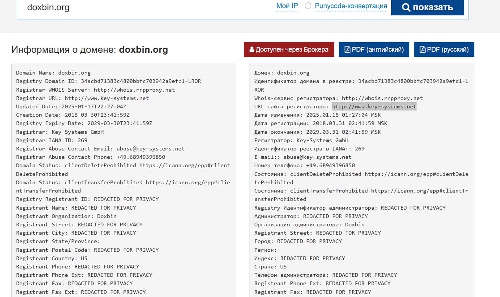Screen dimensions: 500x297
Task: Select the Updated Date: 2025-01-17T22:27:04Z line
Action: tap(71, 107)
